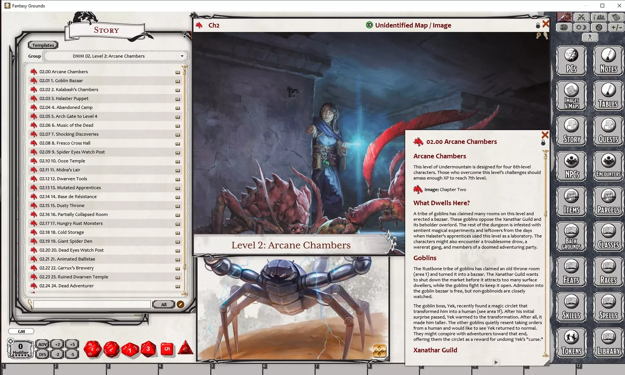Screen dimensions: 625x375
Task: Toggle the +5 modifier button
Action: coord(72,345)
